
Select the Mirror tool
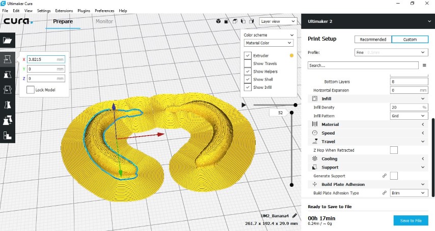(8, 105)
